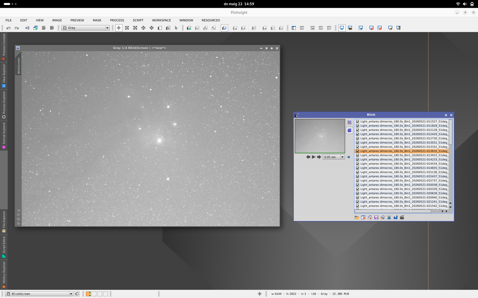
Task: Click the blue monitor screen icon
Action: pos(342,28)
